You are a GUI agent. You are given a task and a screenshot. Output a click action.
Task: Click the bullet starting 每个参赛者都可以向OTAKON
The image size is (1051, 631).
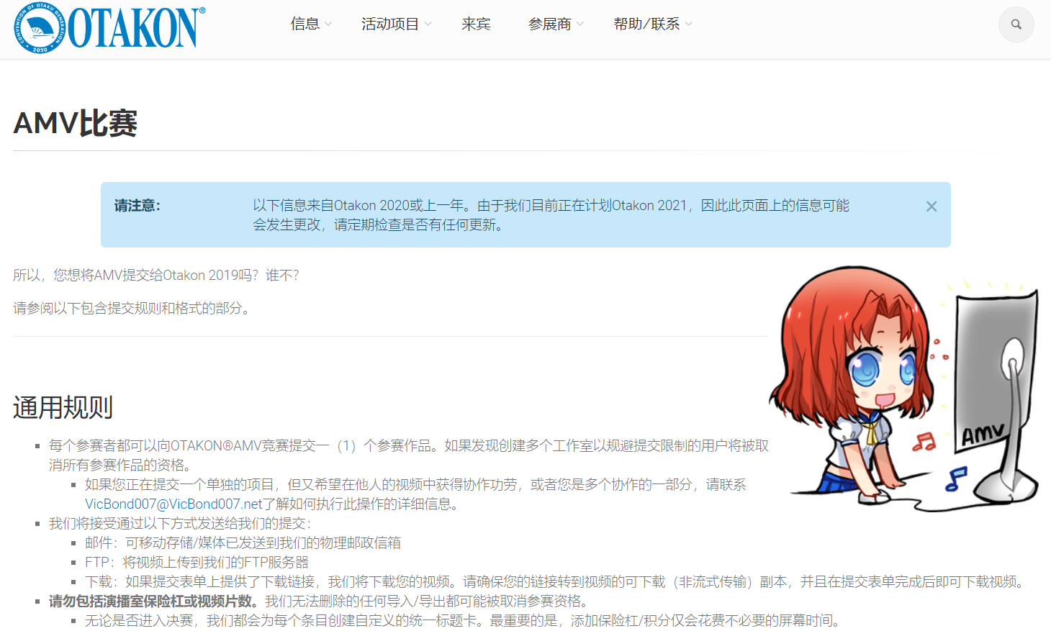(409, 455)
